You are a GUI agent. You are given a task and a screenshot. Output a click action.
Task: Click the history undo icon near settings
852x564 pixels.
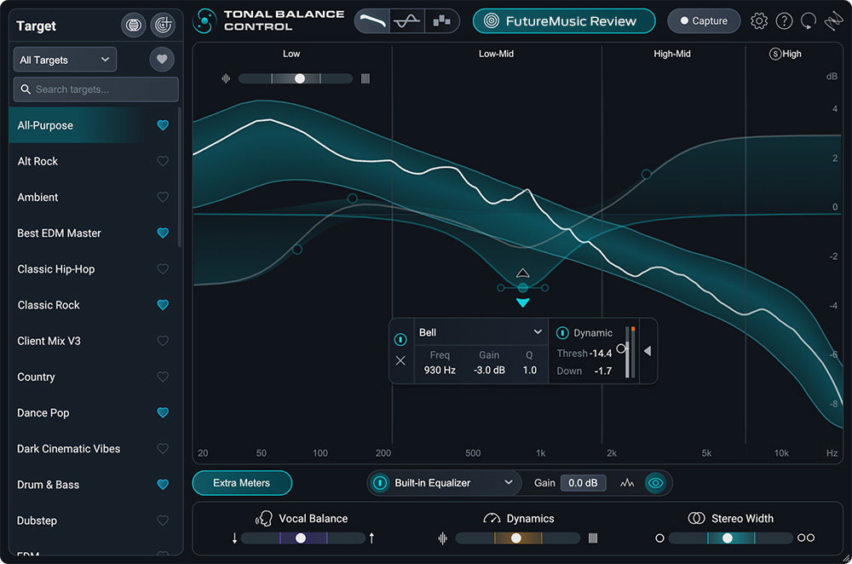[x=809, y=20]
